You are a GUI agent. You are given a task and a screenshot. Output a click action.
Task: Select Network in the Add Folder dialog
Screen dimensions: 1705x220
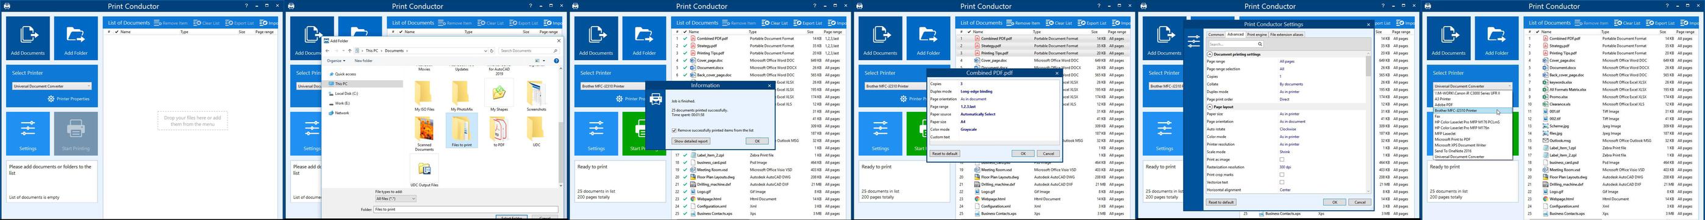tap(341, 112)
